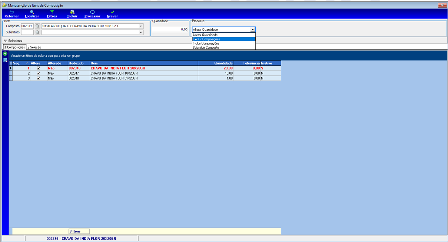Click the row indicator arrow for row 1
448x242 pixels.
click(x=11, y=68)
